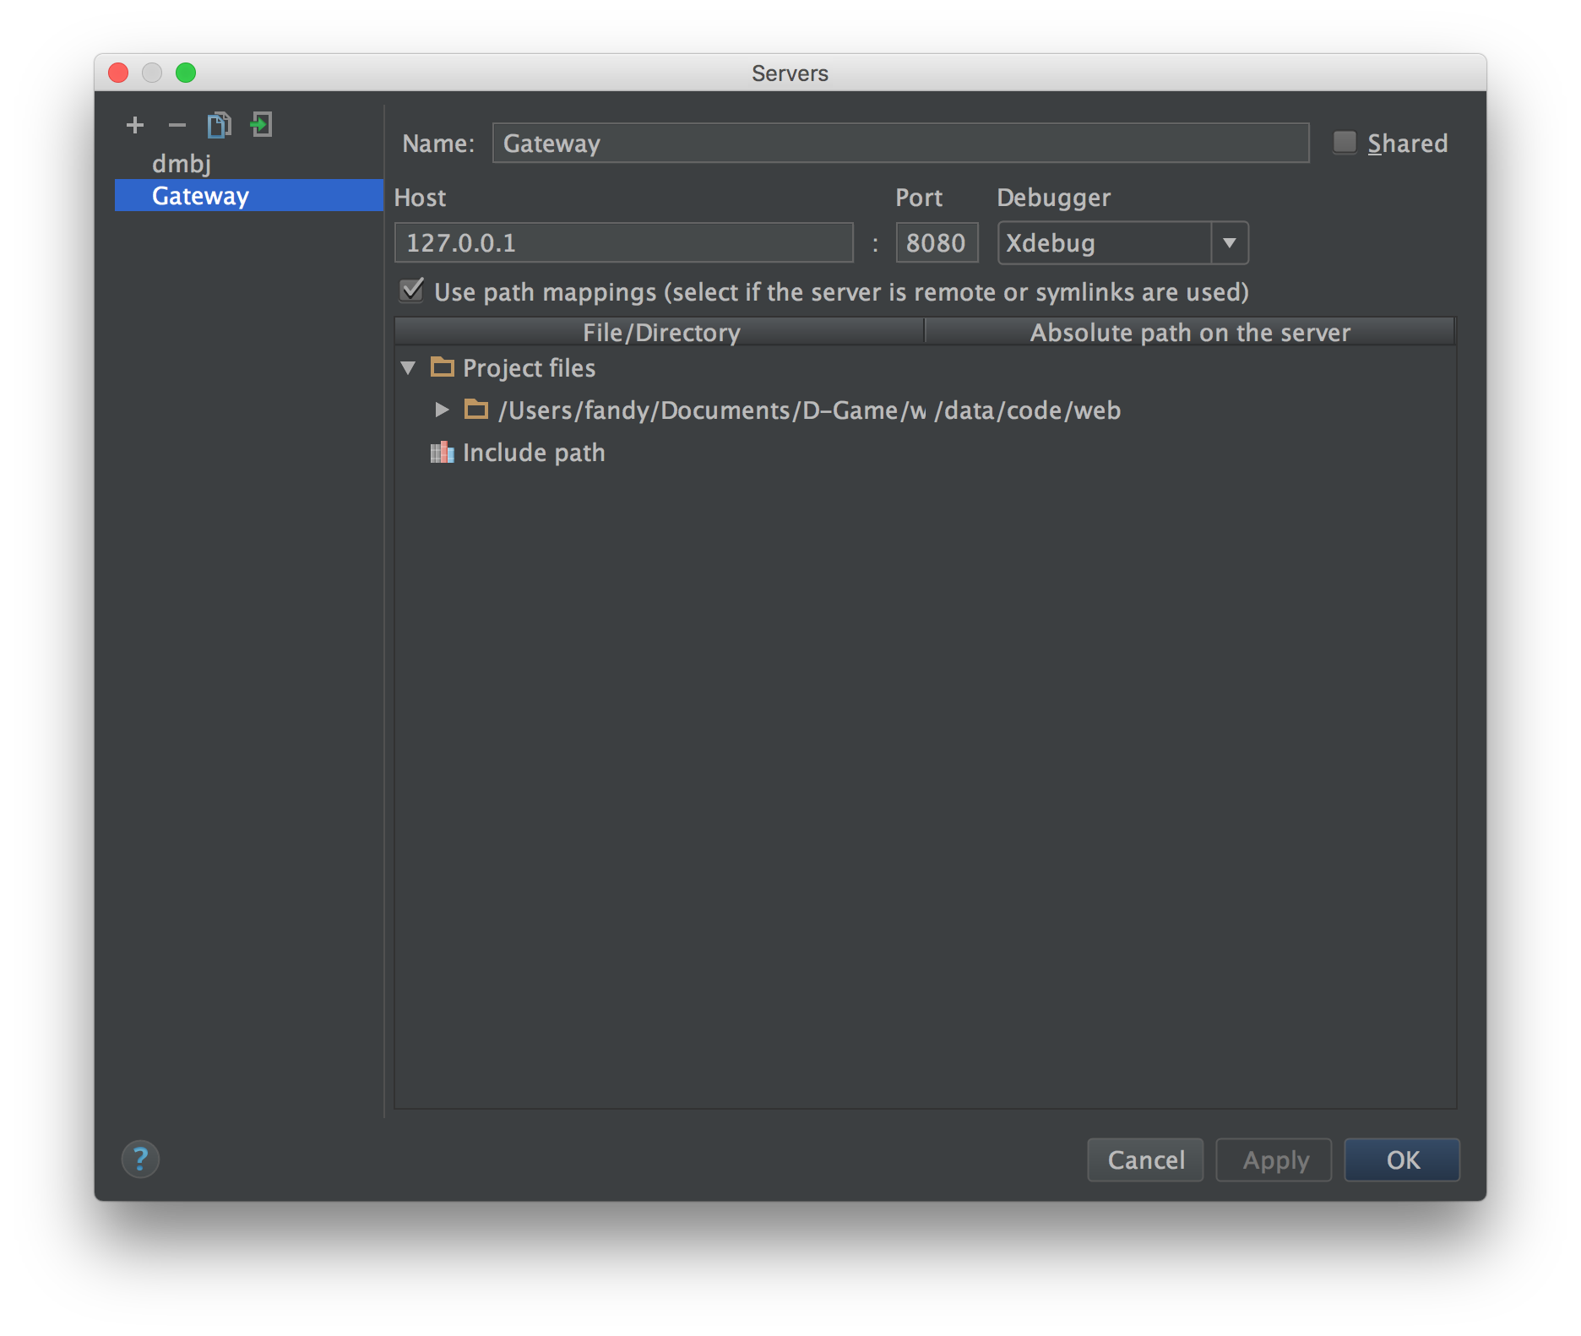
Task: Open help with the question mark icon
Action: (140, 1159)
